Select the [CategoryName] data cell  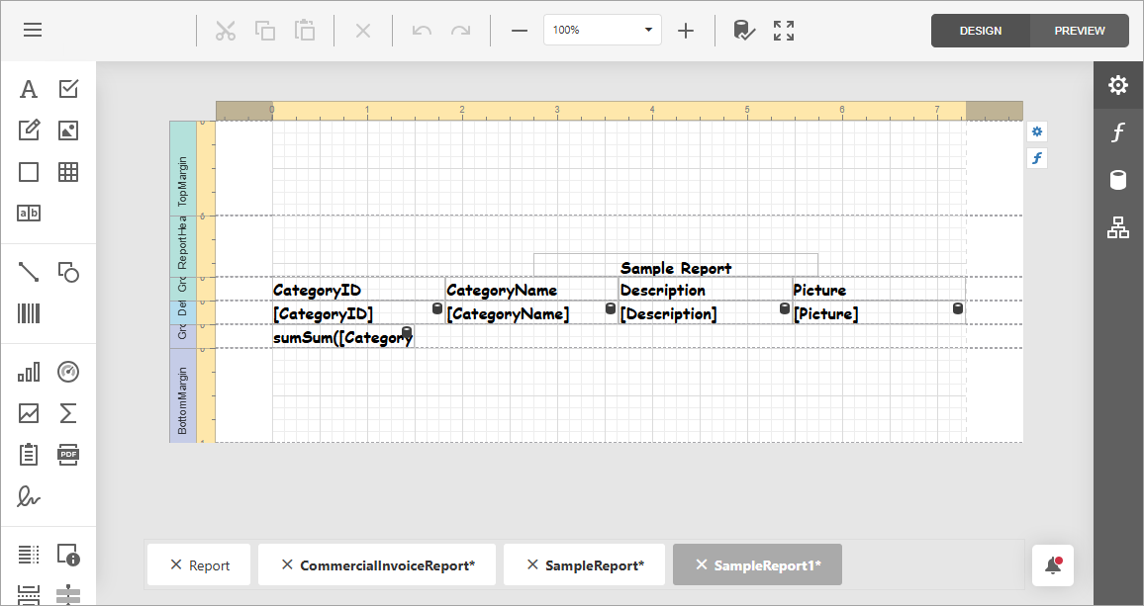531,313
